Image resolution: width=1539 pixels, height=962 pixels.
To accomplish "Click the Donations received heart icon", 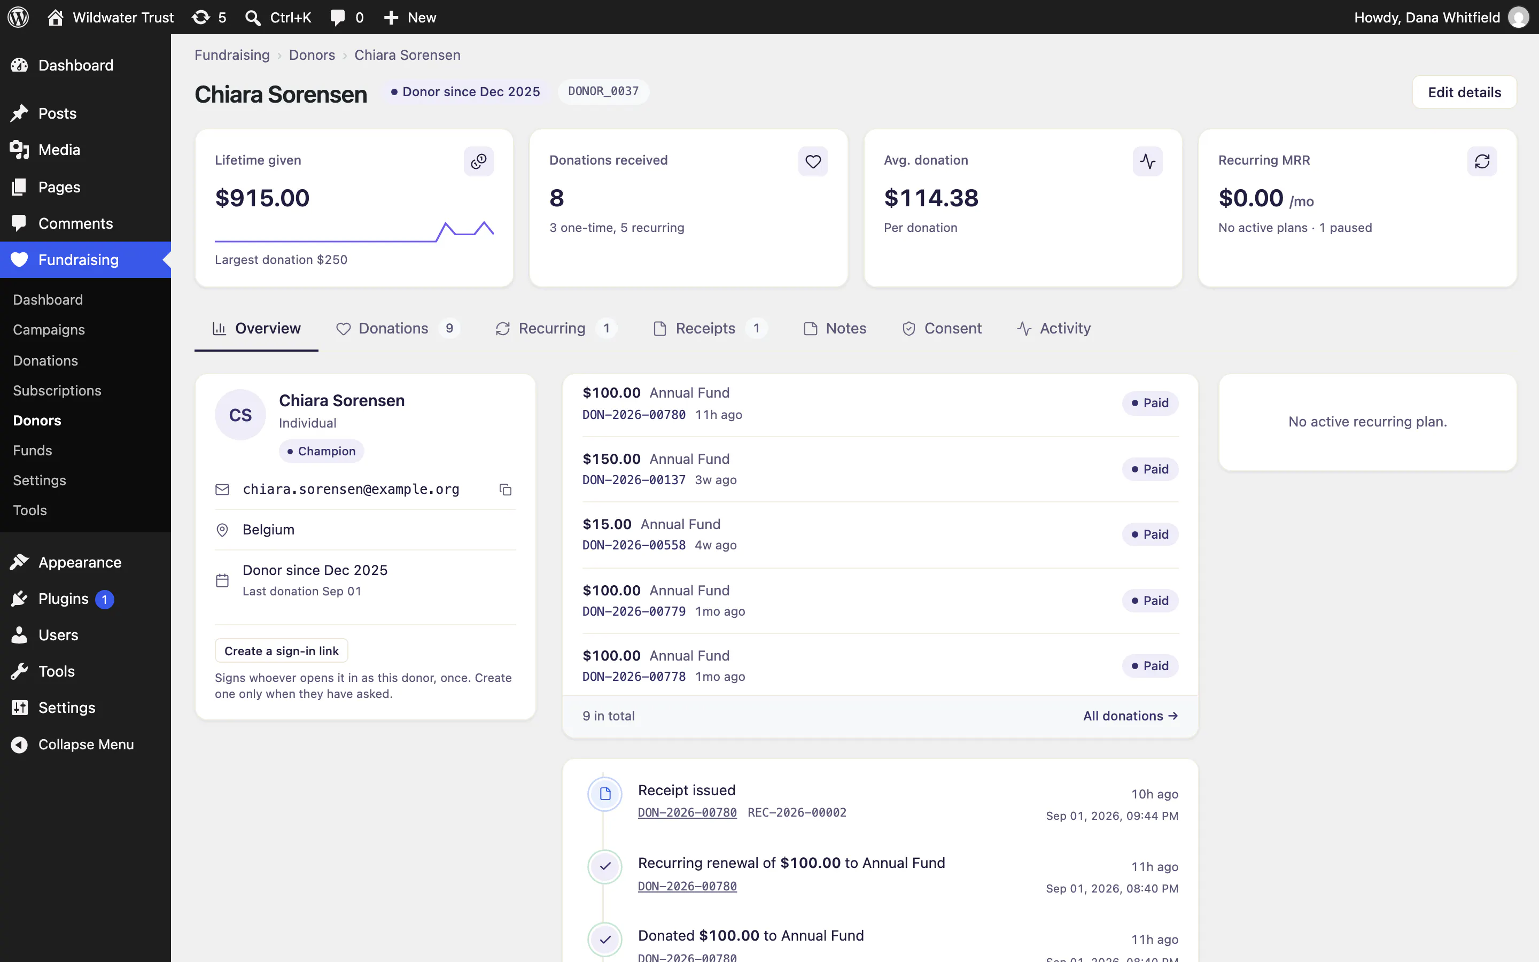I will [813, 161].
